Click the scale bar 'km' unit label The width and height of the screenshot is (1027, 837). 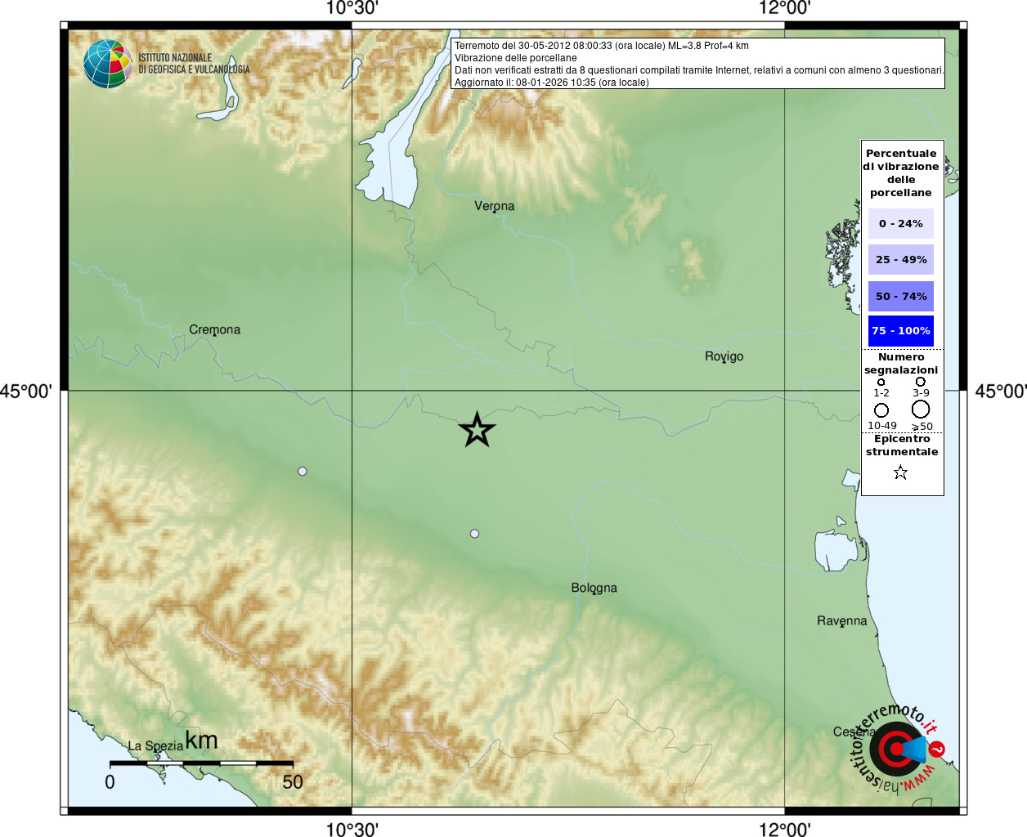(201, 740)
